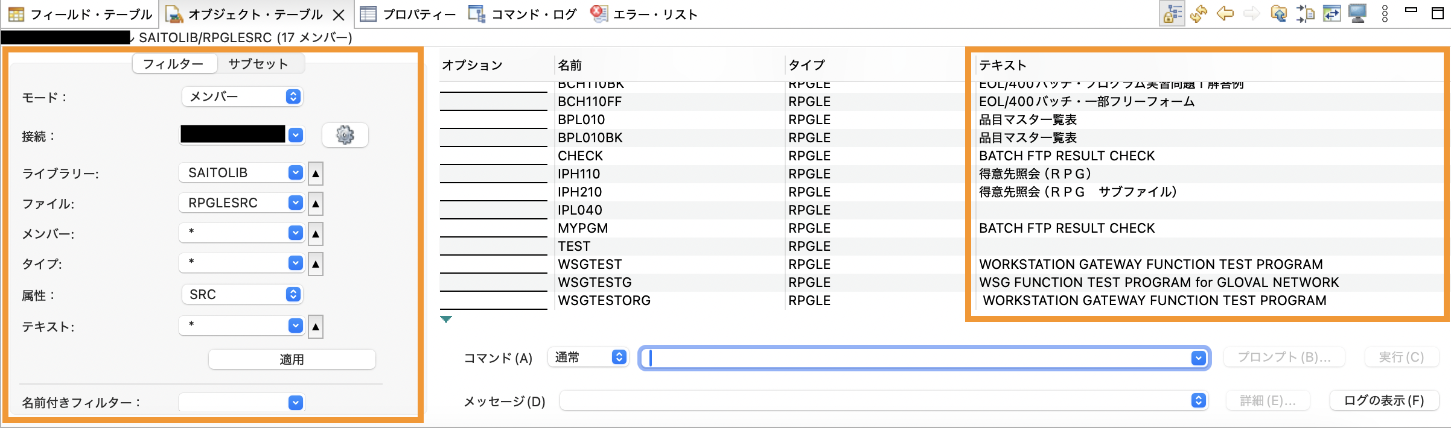Viewport: 1451px width, 428px height.
Task: Select the WSGTESTORG member name
Action: tap(604, 301)
